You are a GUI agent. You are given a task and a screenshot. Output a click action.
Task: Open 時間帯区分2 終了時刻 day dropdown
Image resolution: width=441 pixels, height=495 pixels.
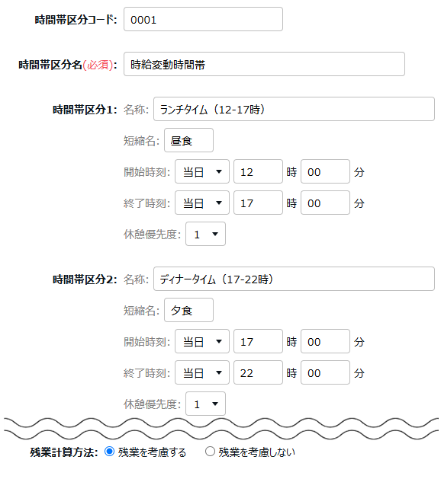coord(202,372)
